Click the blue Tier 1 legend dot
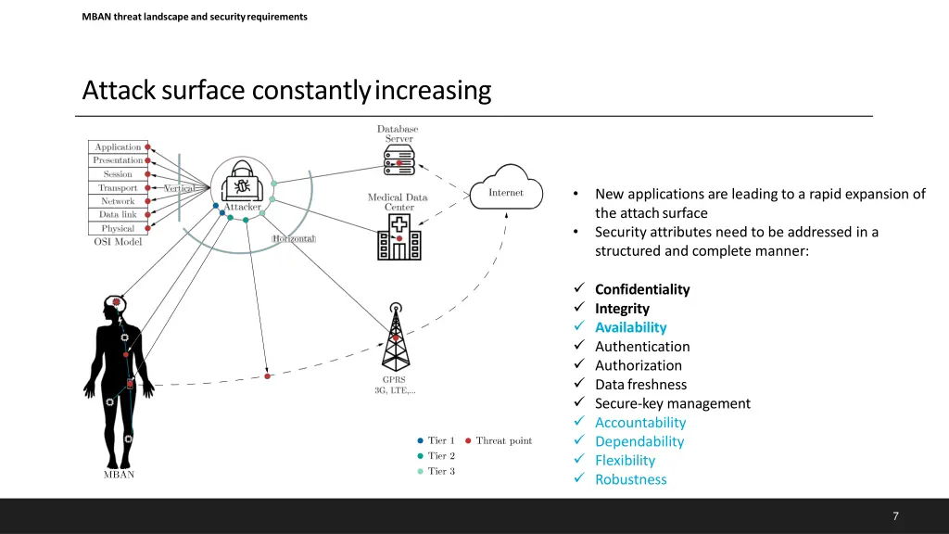The width and height of the screenshot is (949, 534). tap(420, 440)
